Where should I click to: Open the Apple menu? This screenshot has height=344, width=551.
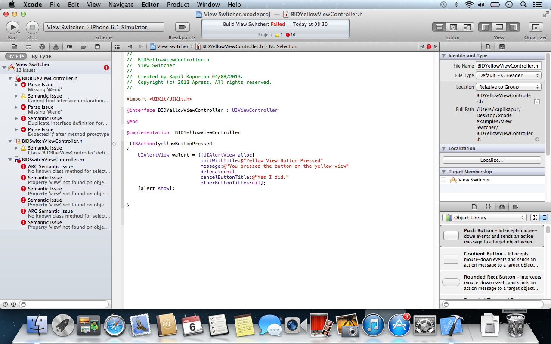[12, 5]
